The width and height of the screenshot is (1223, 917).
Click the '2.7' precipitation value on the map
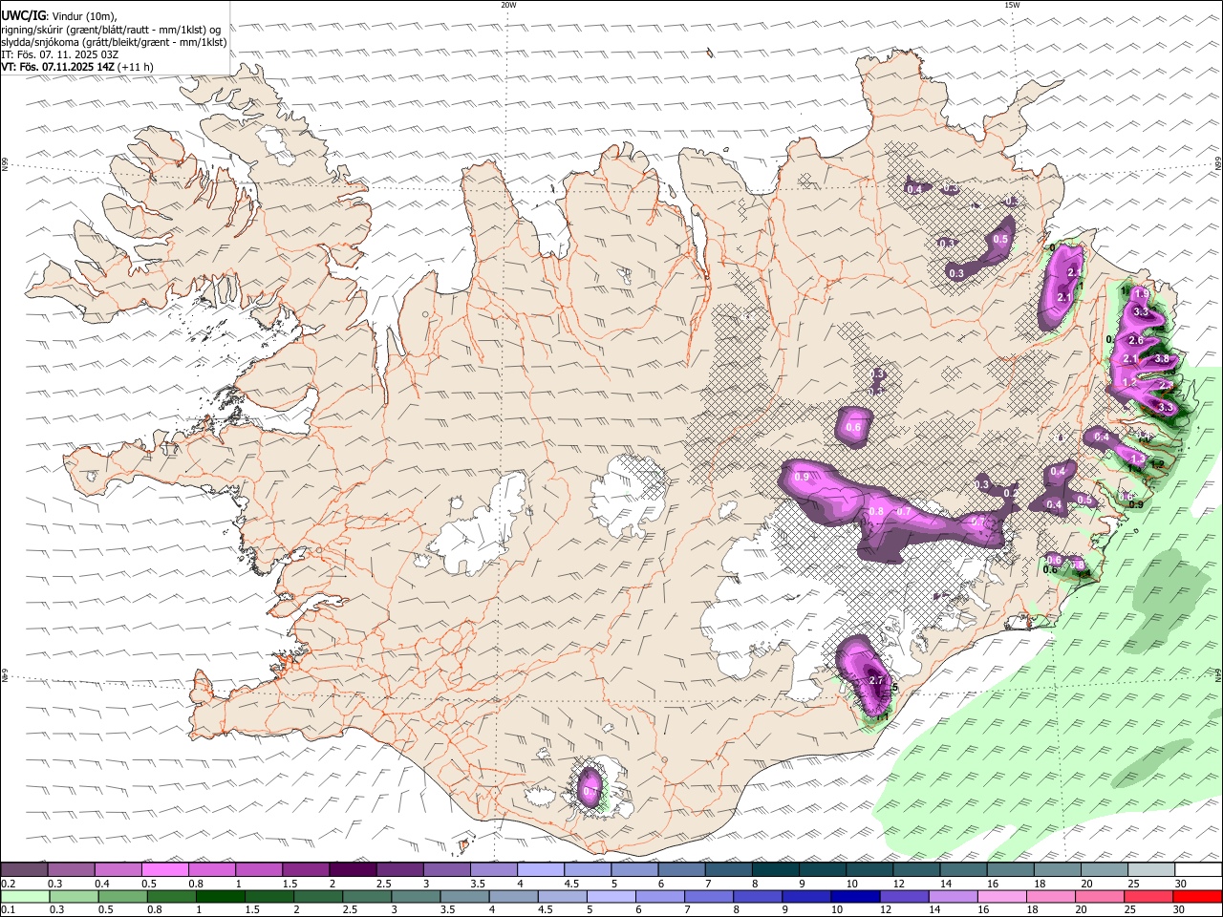877,680
